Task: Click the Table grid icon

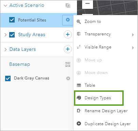Action: [79, 85]
